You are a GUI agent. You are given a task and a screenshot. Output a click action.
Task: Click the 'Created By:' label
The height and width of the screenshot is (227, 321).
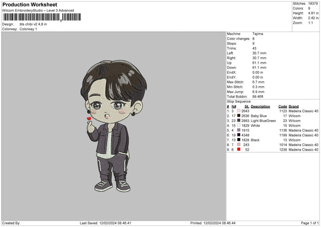(11, 223)
